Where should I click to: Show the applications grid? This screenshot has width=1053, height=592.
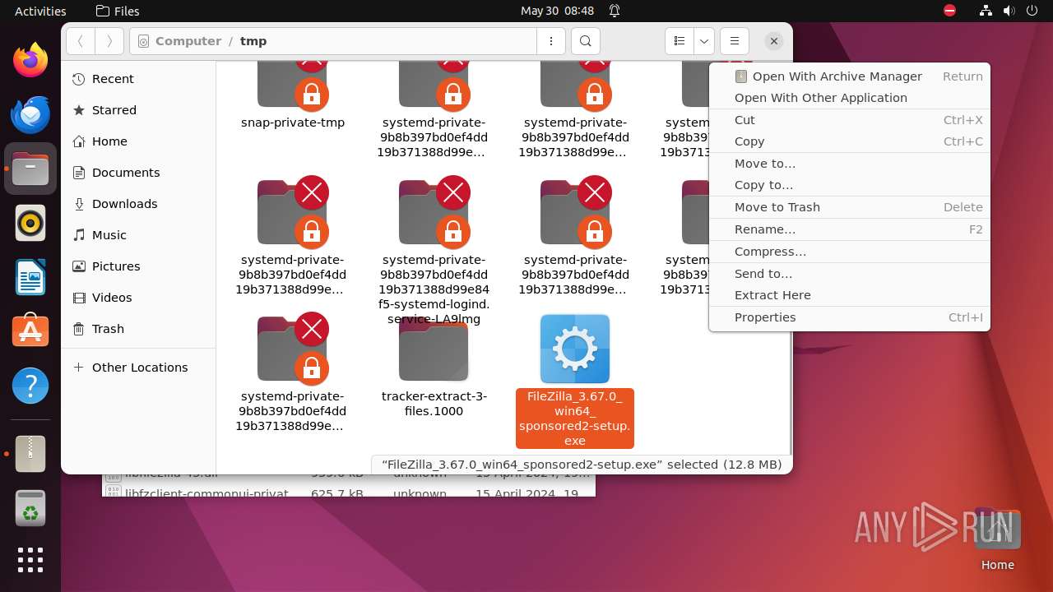point(30,560)
